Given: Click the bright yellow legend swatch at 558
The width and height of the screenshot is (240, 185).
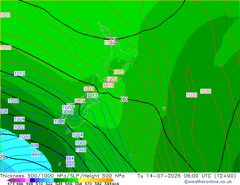Looking at the screenshot, I should coord(80,180).
